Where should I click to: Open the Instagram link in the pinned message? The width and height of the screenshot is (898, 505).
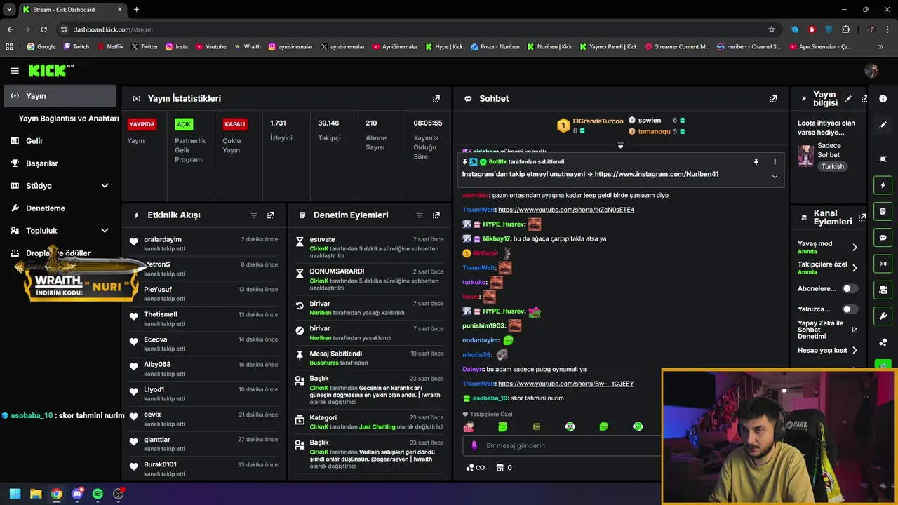(656, 174)
